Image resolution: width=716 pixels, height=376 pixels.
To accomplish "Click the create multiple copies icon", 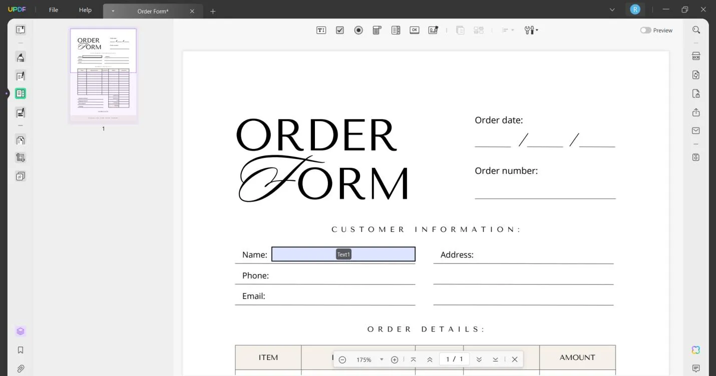I will [x=479, y=30].
